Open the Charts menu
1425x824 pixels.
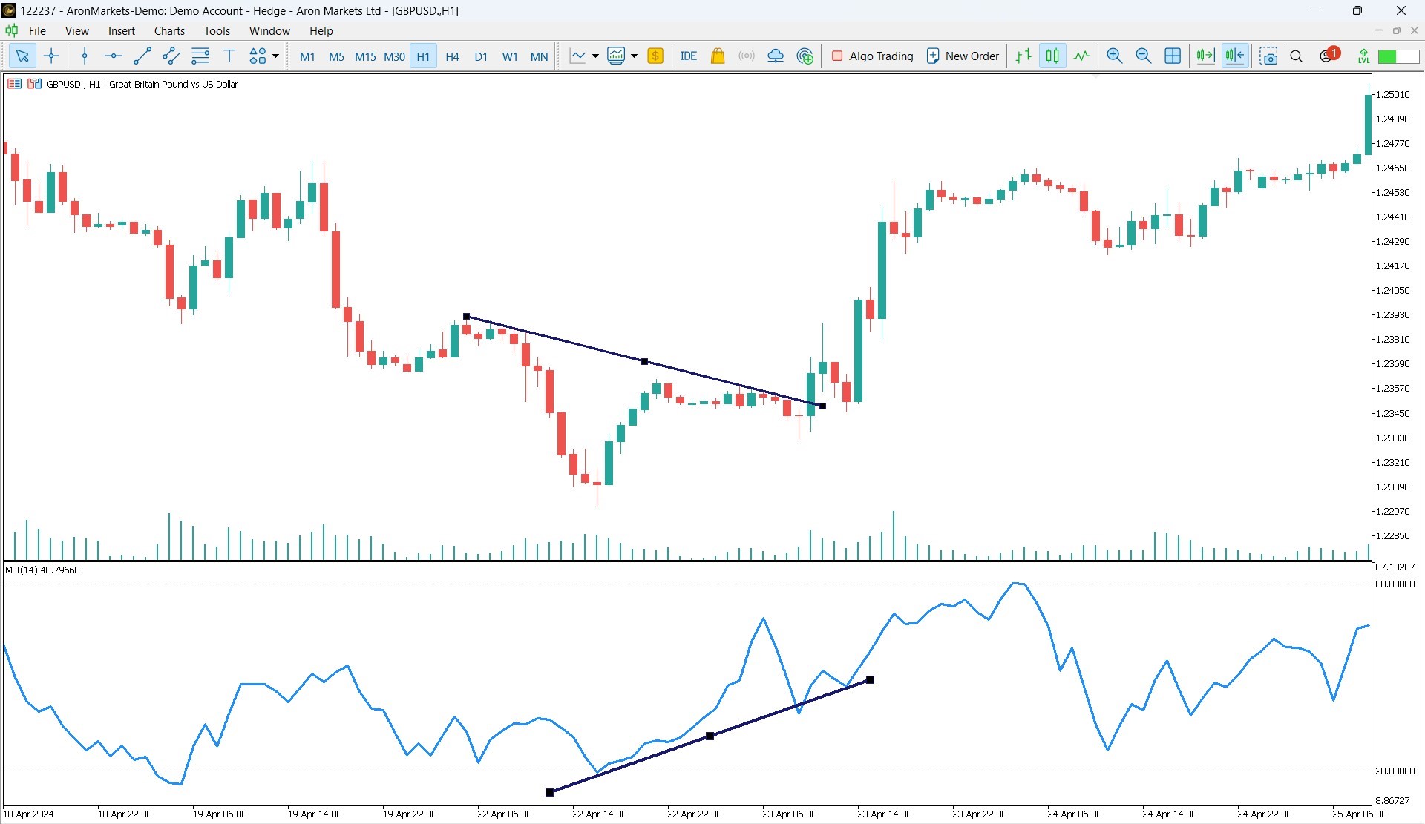tap(169, 30)
